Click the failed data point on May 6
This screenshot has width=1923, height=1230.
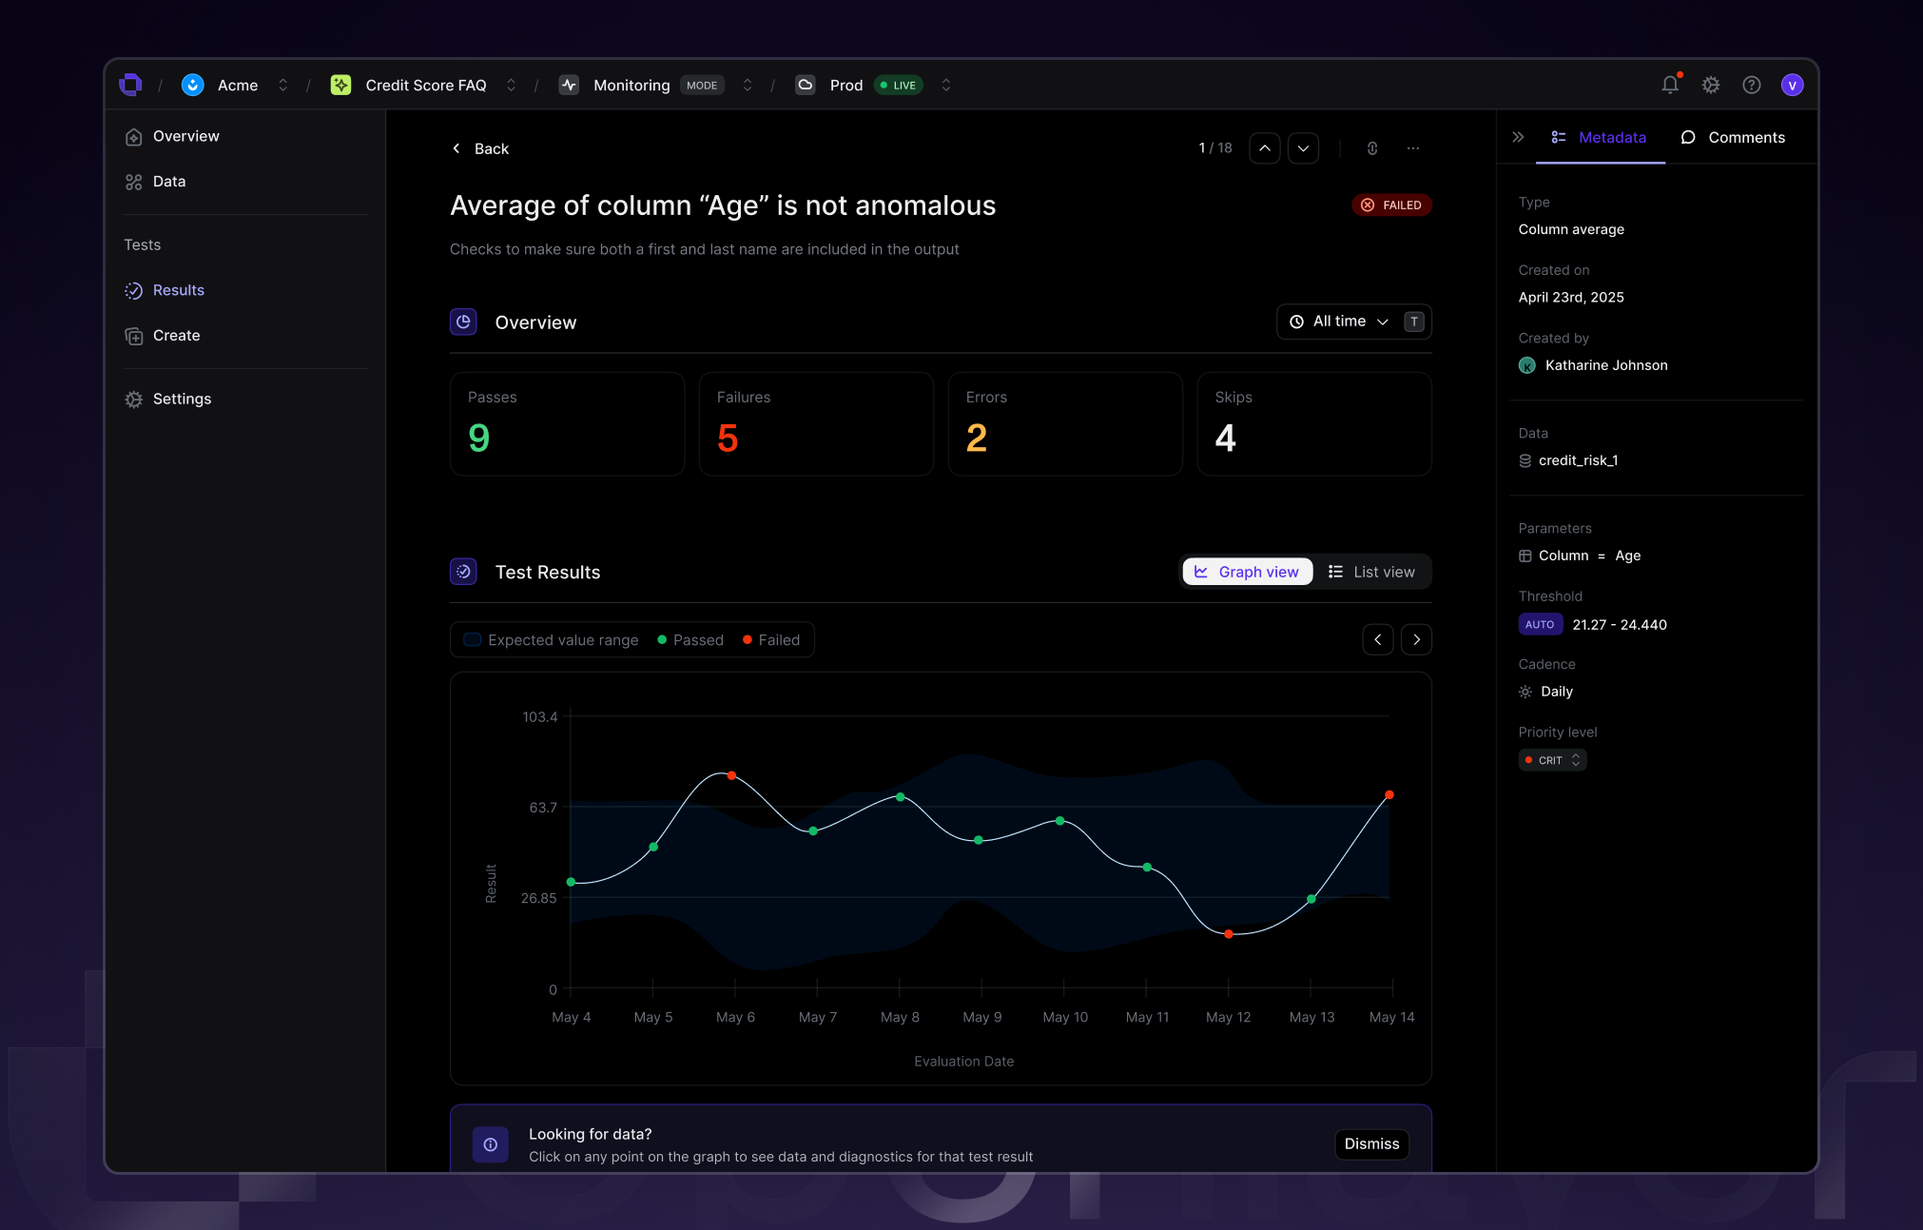(x=731, y=775)
